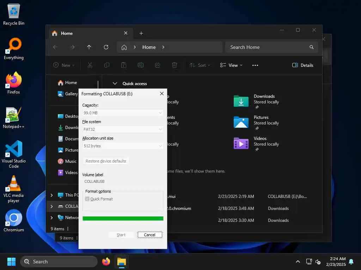The image size is (361, 270).
Task: Open Notepad++ desktop shortcut
Action: point(14,117)
